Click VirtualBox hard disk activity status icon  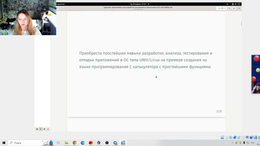pos(222,137)
